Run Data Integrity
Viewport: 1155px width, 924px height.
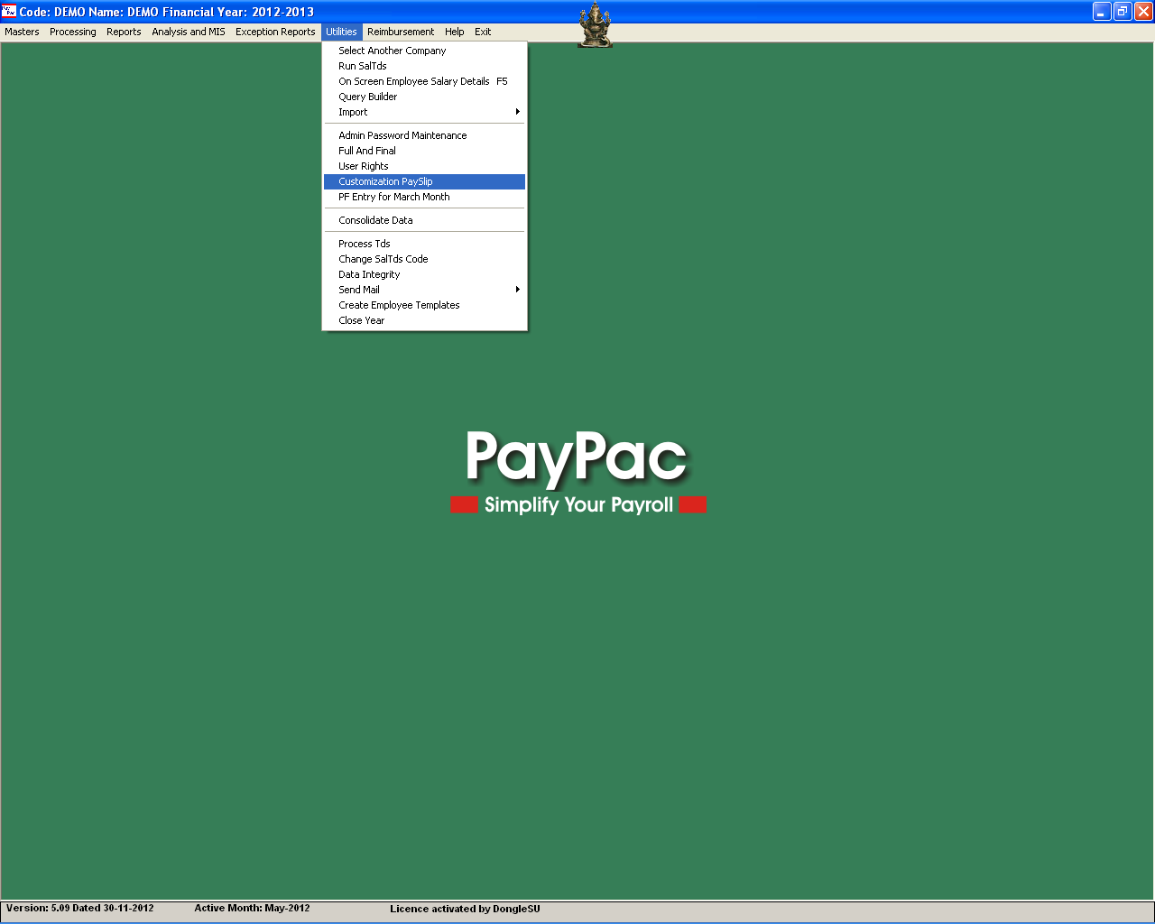point(424,274)
